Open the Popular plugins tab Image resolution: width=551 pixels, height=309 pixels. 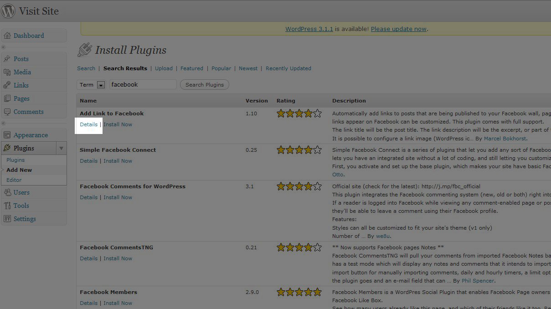pyautogui.click(x=221, y=68)
